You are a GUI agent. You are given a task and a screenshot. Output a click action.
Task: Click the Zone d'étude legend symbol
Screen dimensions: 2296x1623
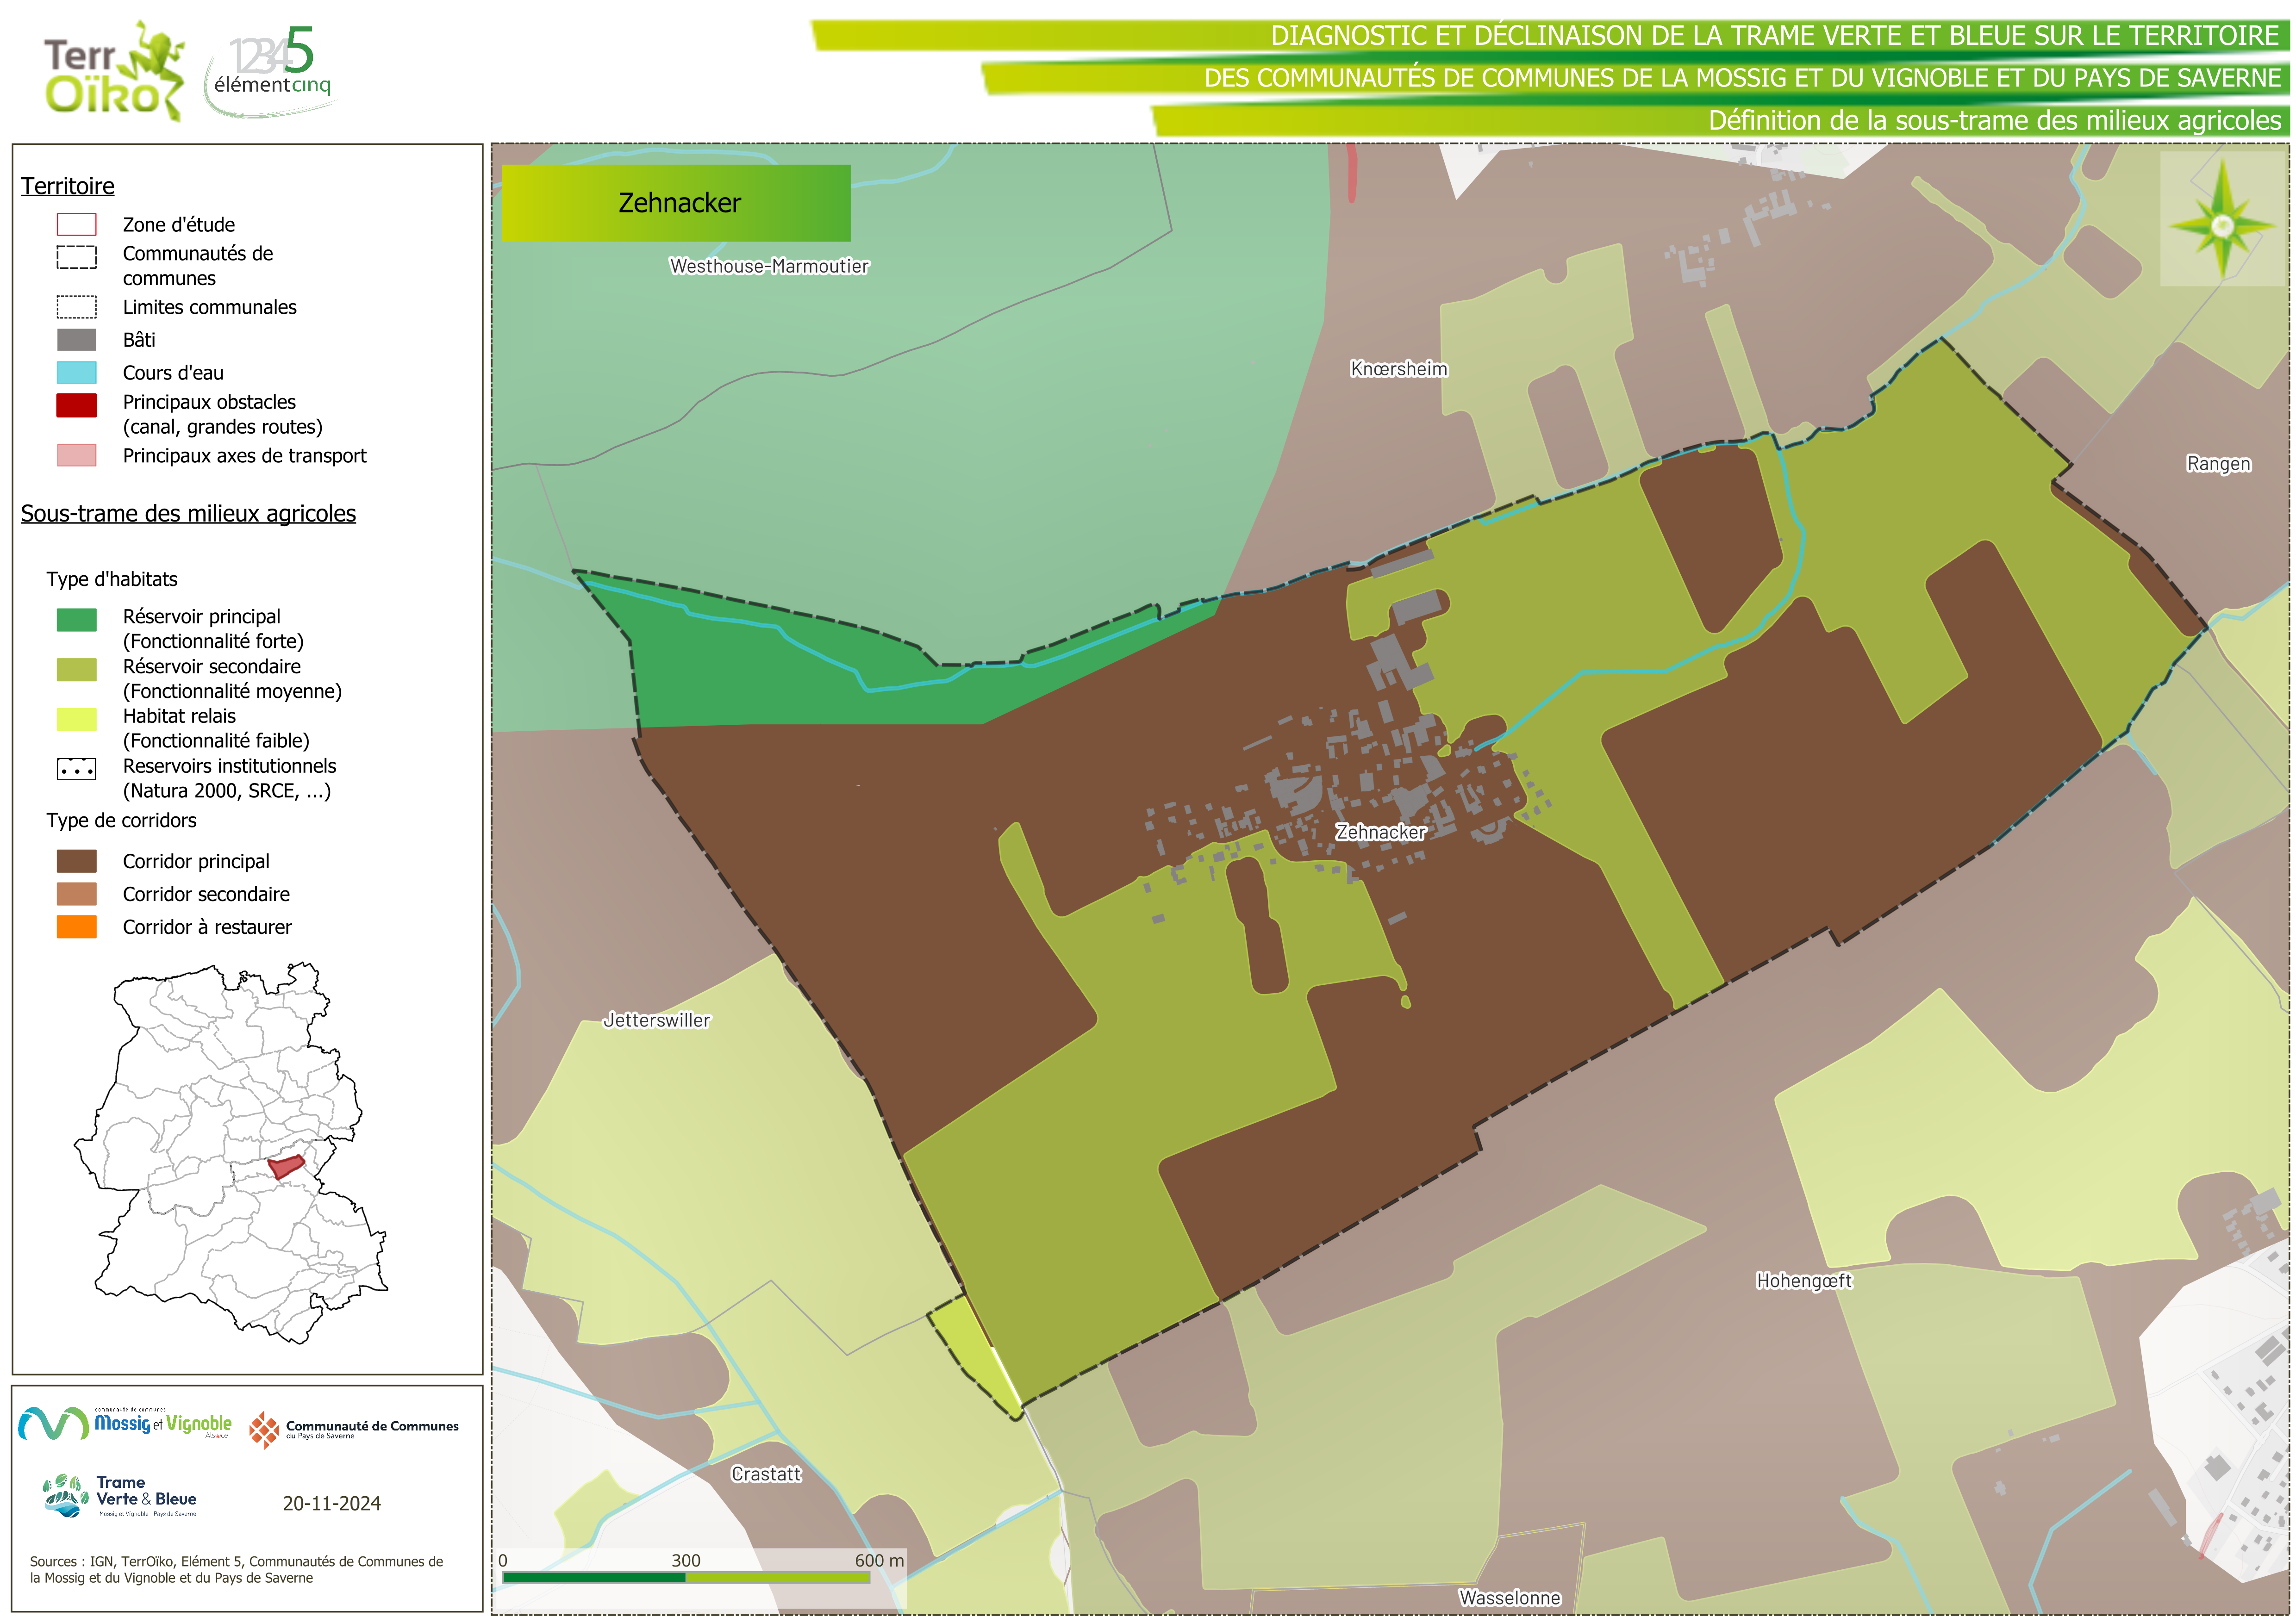pos(77,224)
